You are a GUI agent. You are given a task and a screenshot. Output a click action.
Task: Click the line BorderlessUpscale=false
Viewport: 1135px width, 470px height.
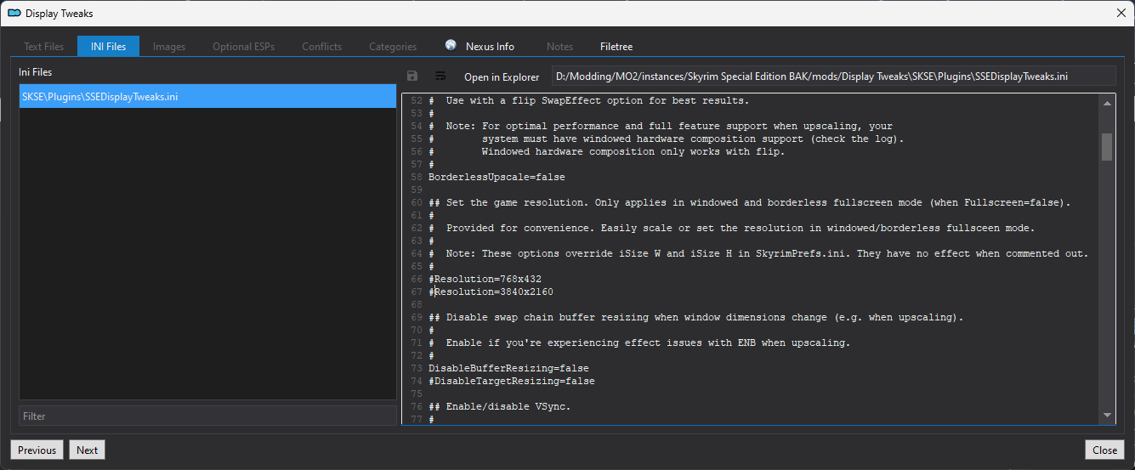click(497, 177)
